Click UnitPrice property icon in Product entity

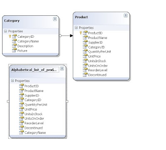(85, 56)
